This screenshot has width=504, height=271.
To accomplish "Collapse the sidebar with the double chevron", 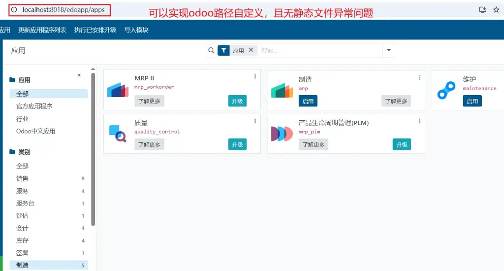I will coord(79,75).
